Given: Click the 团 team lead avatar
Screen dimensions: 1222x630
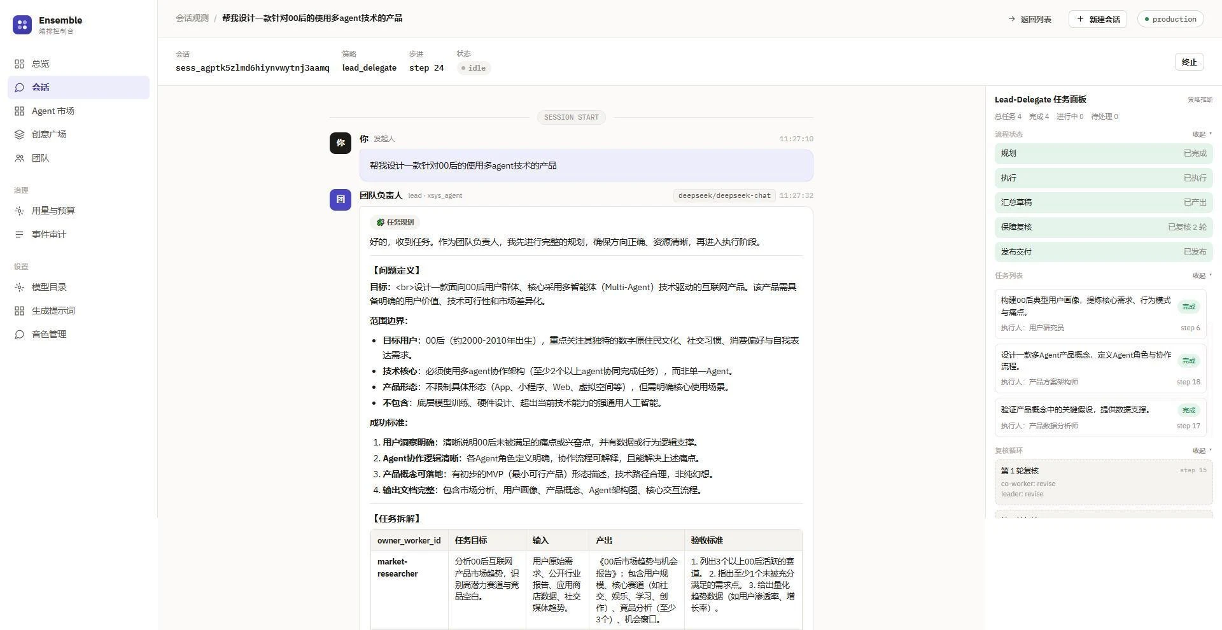Looking at the screenshot, I should pos(341,199).
